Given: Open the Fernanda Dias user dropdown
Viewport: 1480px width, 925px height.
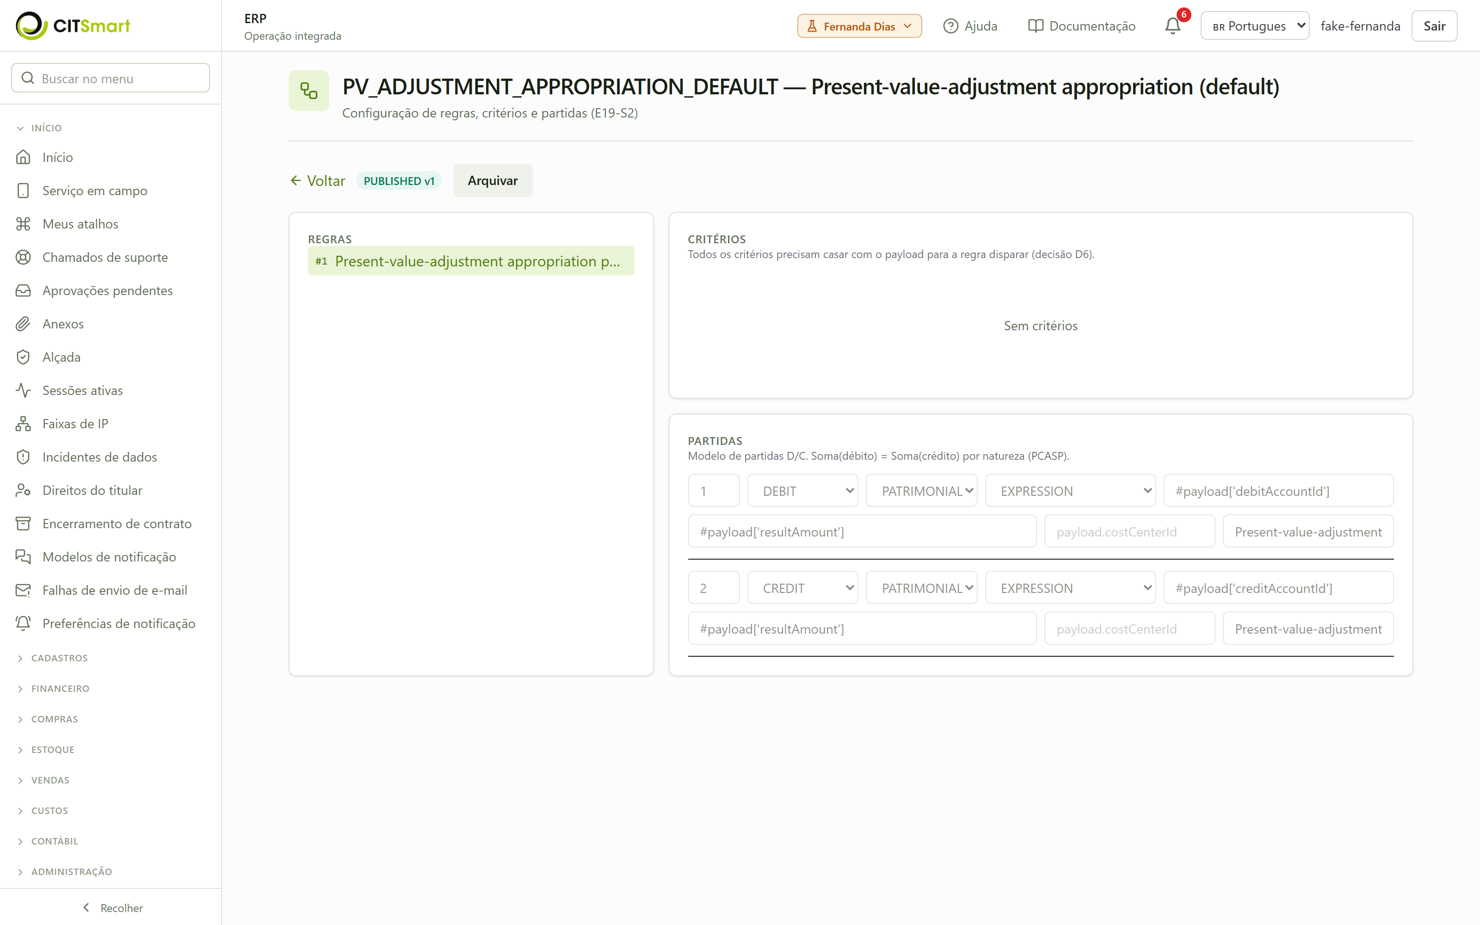Looking at the screenshot, I should coord(859,26).
